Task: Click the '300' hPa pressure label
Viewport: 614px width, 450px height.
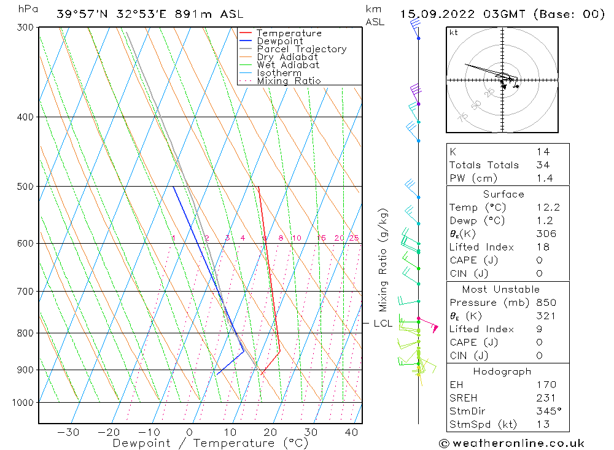Action: pyautogui.click(x=26, y=28)
